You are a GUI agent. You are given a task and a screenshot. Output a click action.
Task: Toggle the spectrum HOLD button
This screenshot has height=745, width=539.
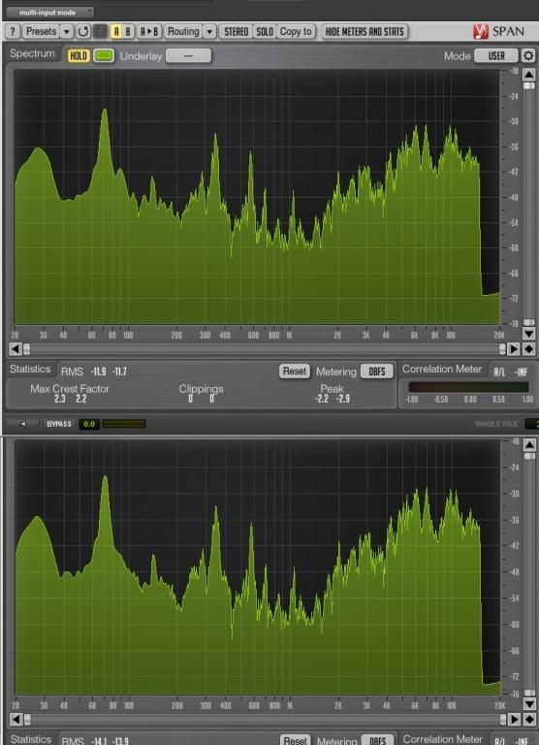coord(79,56)
